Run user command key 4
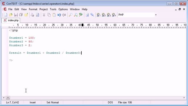The image size is (188, 106). pos(114,15)
